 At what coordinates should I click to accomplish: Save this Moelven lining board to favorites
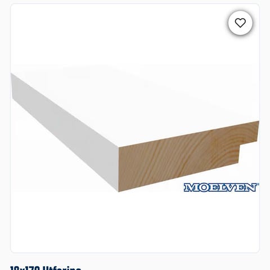240,23
